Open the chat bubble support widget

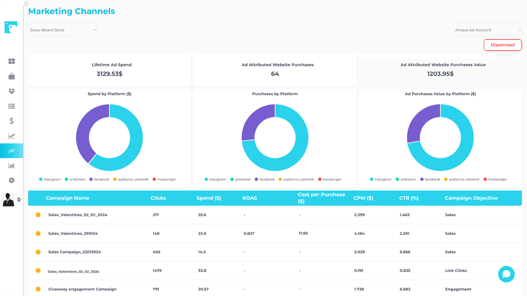(x=506, y=274)
